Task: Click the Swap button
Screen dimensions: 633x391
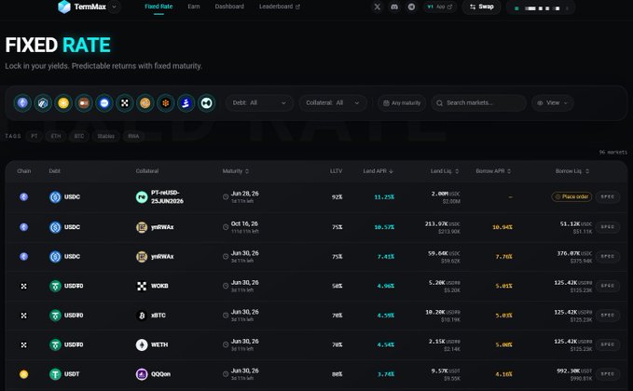Action: coord(481,7)
